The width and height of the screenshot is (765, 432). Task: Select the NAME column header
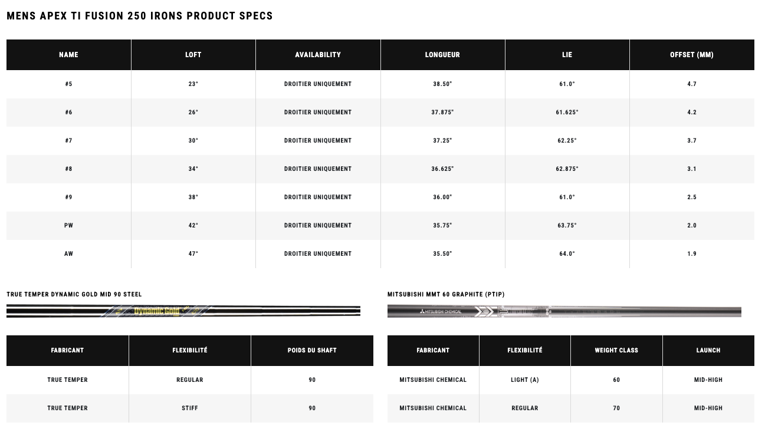[x=68, y=55]
